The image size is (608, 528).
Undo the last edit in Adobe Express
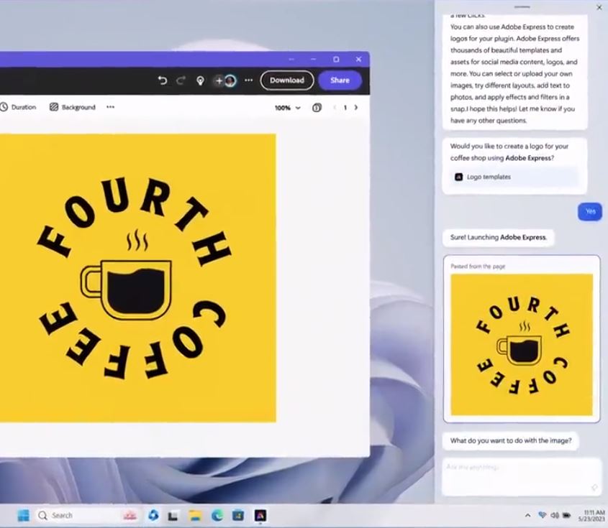click(x=162, y=80)
